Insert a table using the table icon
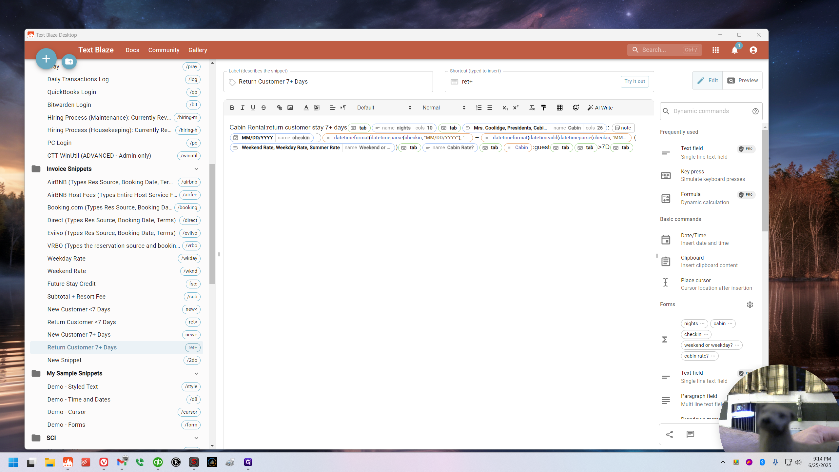 click(x=559, y=108)
